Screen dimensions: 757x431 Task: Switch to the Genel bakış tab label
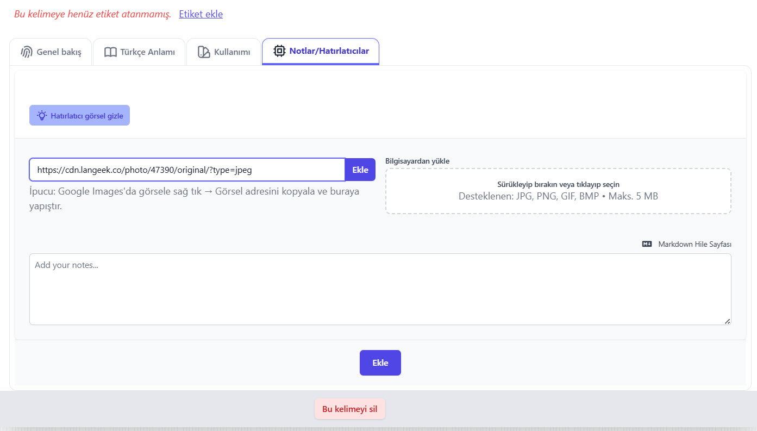click(59, 52)
